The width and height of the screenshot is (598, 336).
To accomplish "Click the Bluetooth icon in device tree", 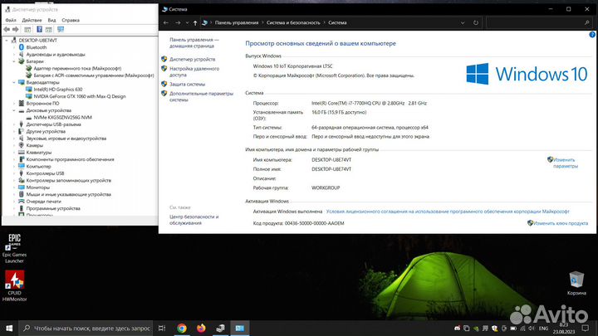I will pyautogui.click(x=22, y=47).
